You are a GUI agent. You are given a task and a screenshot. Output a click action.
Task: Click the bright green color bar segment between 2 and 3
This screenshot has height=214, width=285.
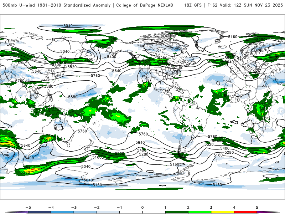[199, 212]
